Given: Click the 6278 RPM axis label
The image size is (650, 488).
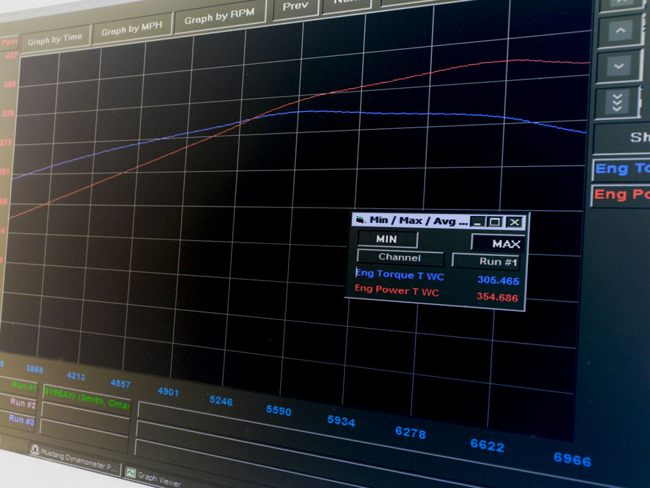Looking at the screenshot, I should (410, 433).
